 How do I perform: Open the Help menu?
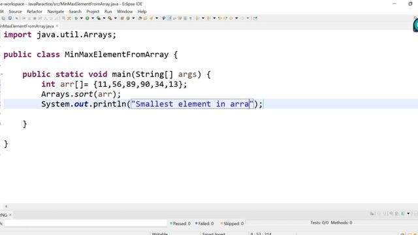pyautogui.click(x=142, y=12)
